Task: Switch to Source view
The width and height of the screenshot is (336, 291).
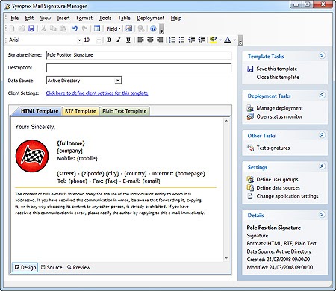Action: (x=52, y=267)
